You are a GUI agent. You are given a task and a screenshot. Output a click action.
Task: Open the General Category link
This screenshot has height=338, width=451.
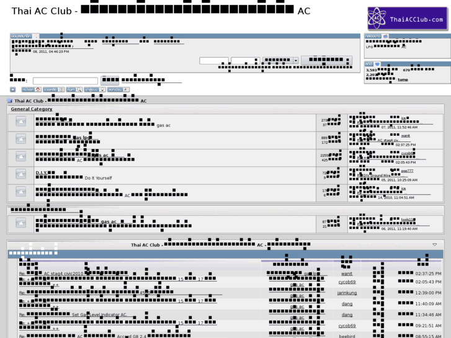click(x=32, y=109)
